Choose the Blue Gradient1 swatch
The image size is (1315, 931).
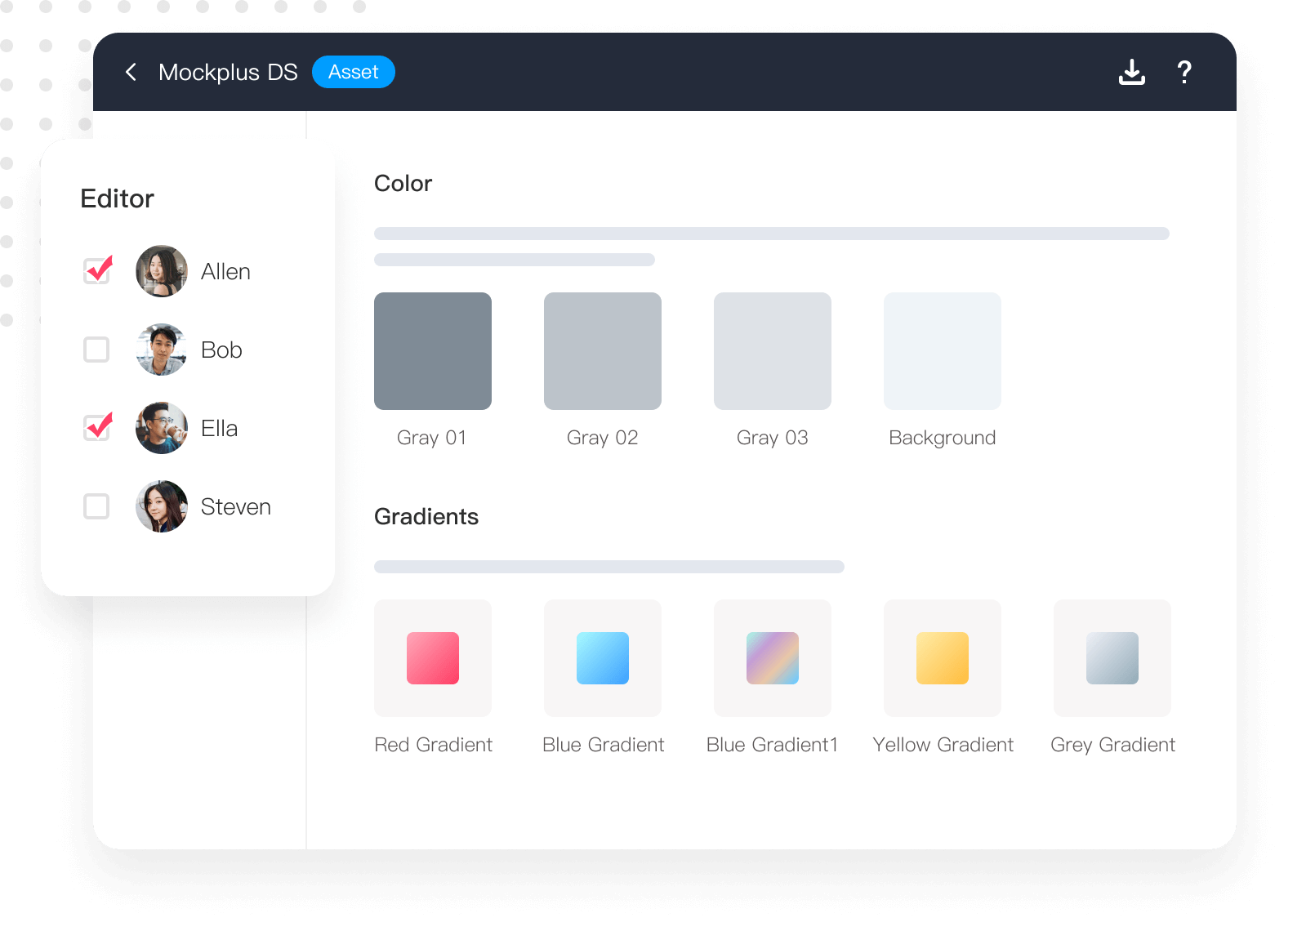coord(773,658)
